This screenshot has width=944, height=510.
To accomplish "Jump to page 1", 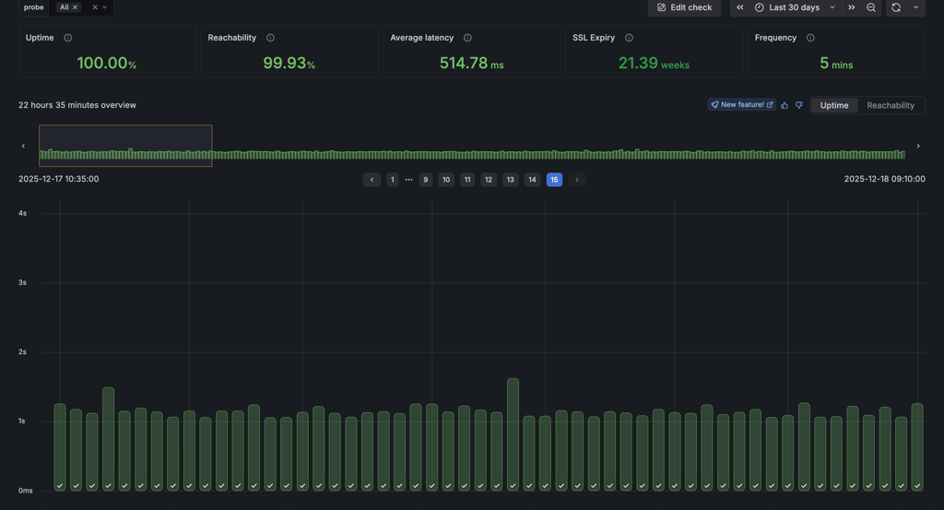I will pos(393,180).
